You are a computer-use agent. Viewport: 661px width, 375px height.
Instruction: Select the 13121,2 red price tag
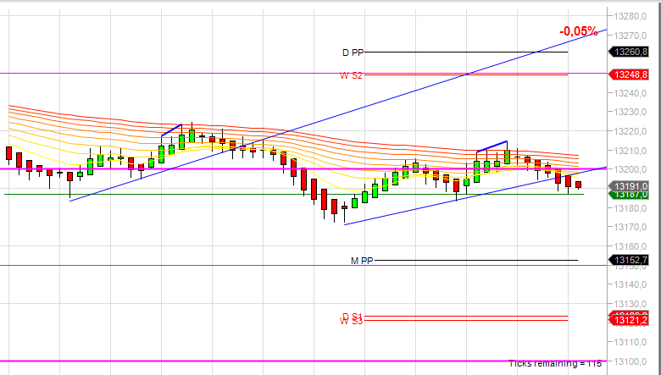pos(628,321)
